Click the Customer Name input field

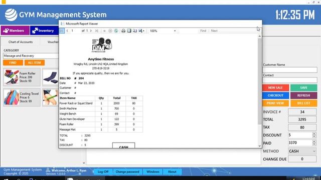(290, 70)
